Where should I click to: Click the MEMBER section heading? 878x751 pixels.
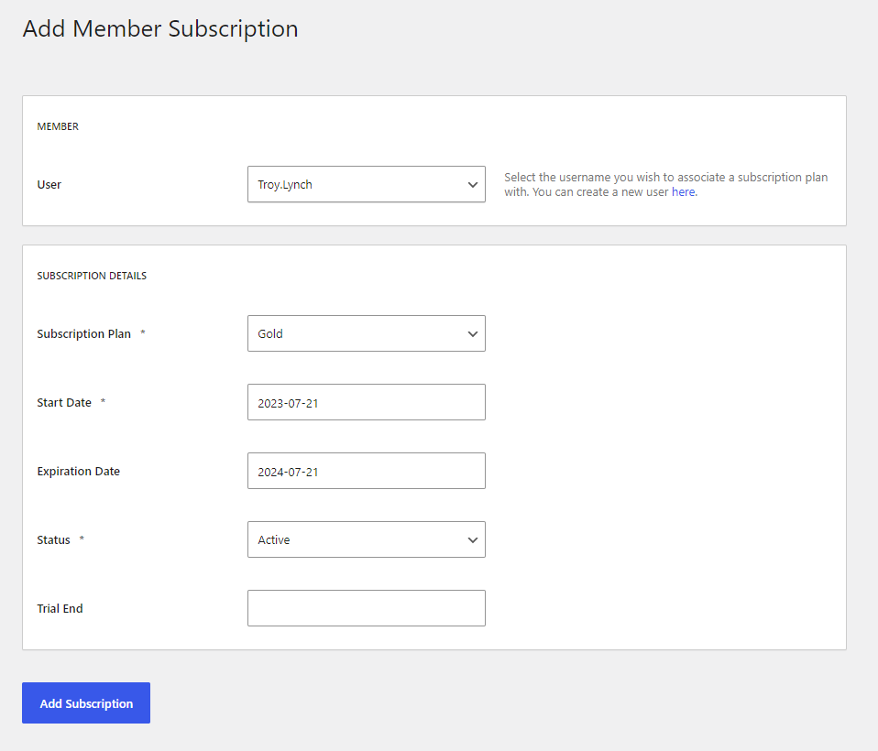coord(58,126)
